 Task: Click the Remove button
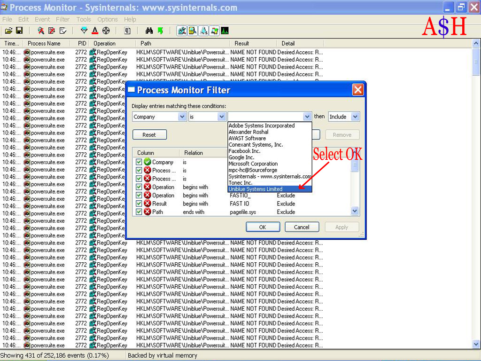[342, 135]
